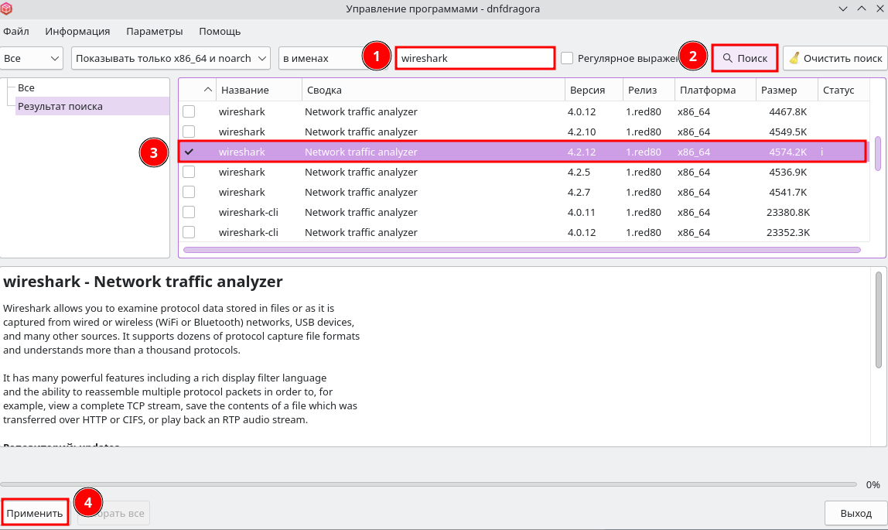Click the magnifier icon on Поиск button

click(727, 58)
